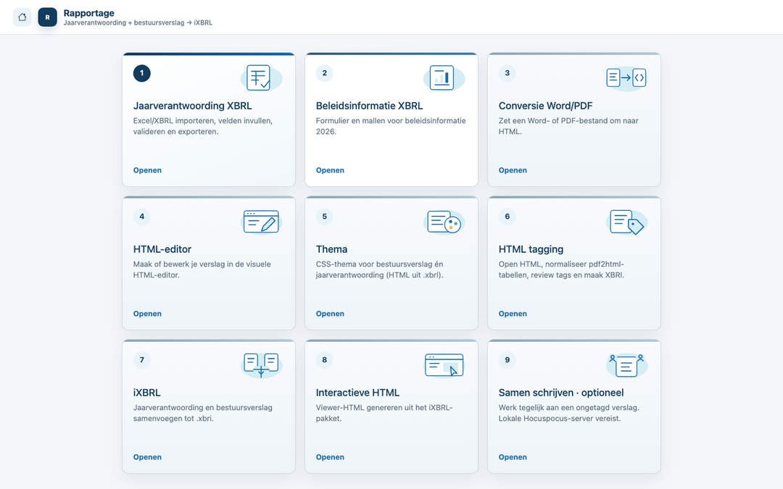Click step number 5 badge
783x489 pixels.
(325, 217)
